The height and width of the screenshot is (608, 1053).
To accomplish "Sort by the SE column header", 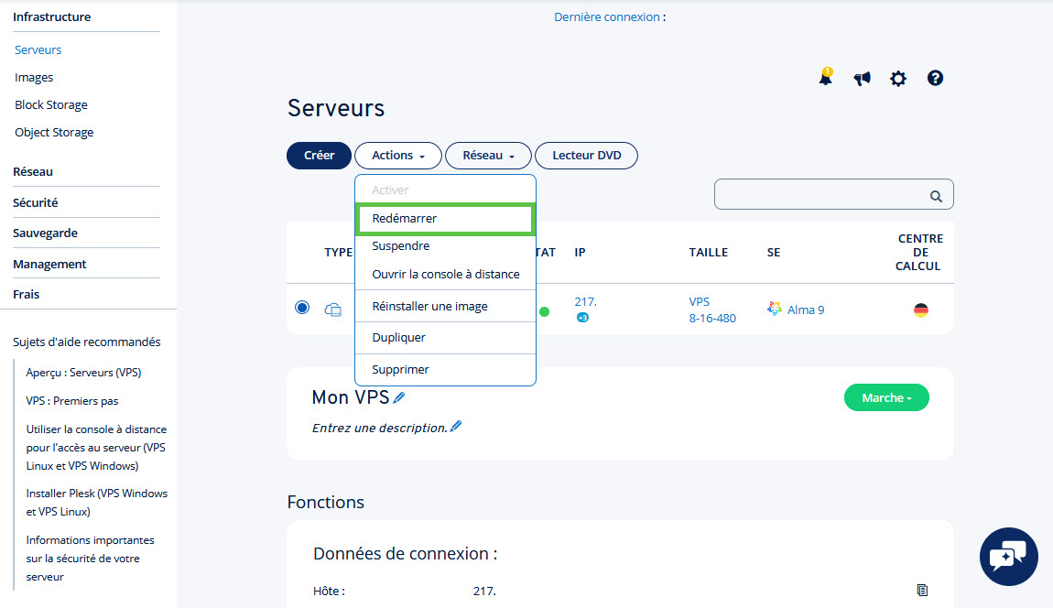I will [x=774, y=253].
